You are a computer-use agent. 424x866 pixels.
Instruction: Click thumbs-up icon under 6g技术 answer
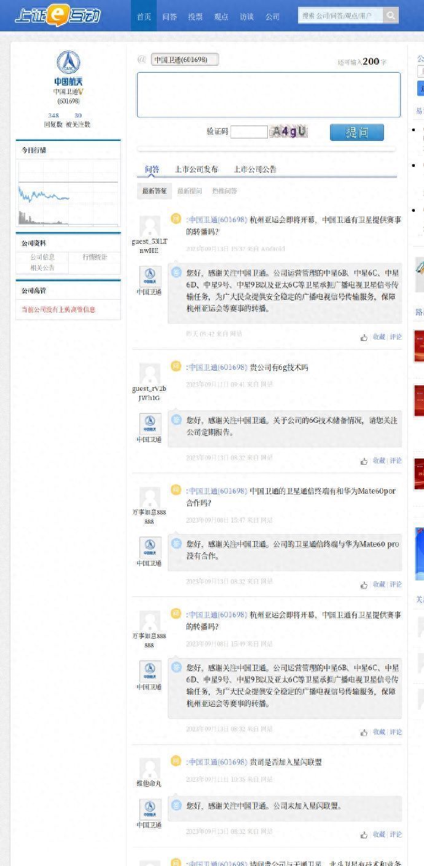click(x=364, y=461)
